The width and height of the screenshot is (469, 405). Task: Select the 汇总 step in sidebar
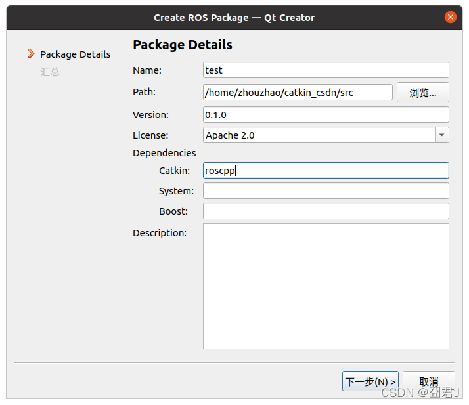click(x=50, y=72)
